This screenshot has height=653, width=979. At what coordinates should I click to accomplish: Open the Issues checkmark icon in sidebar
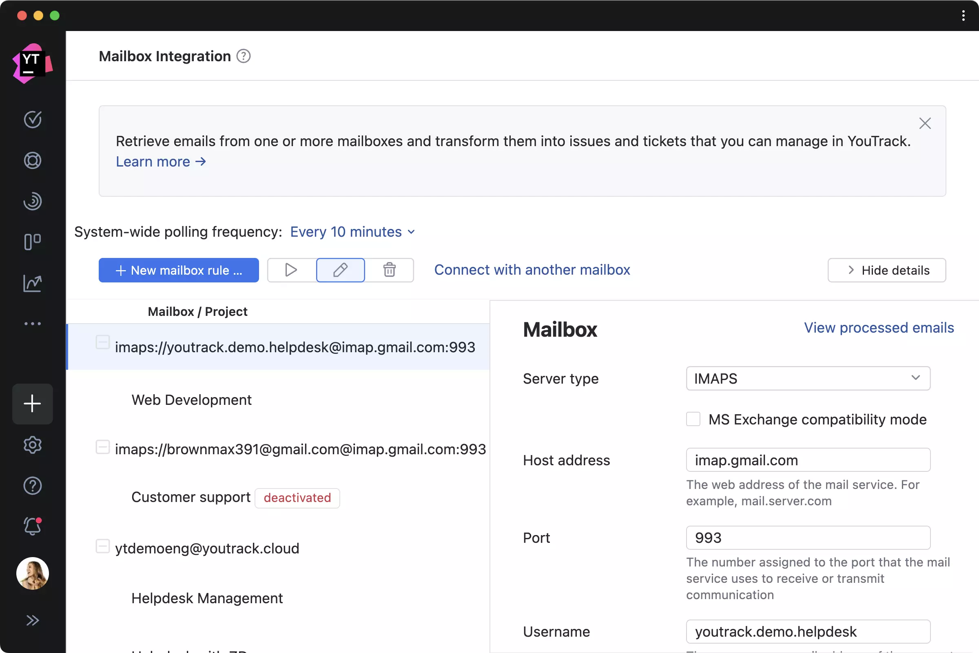coord(33,120)
